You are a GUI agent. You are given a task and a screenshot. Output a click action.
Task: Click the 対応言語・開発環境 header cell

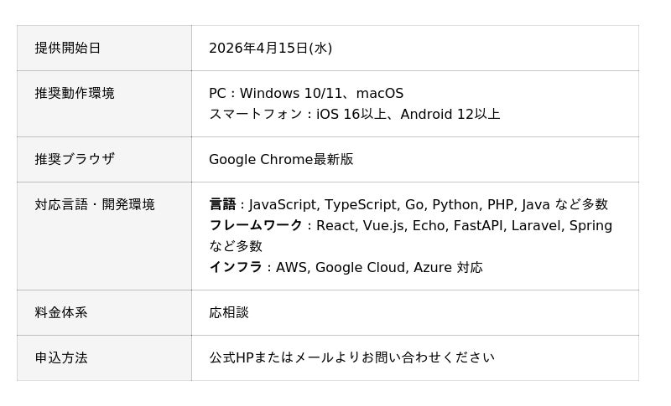tap(95, 205)
